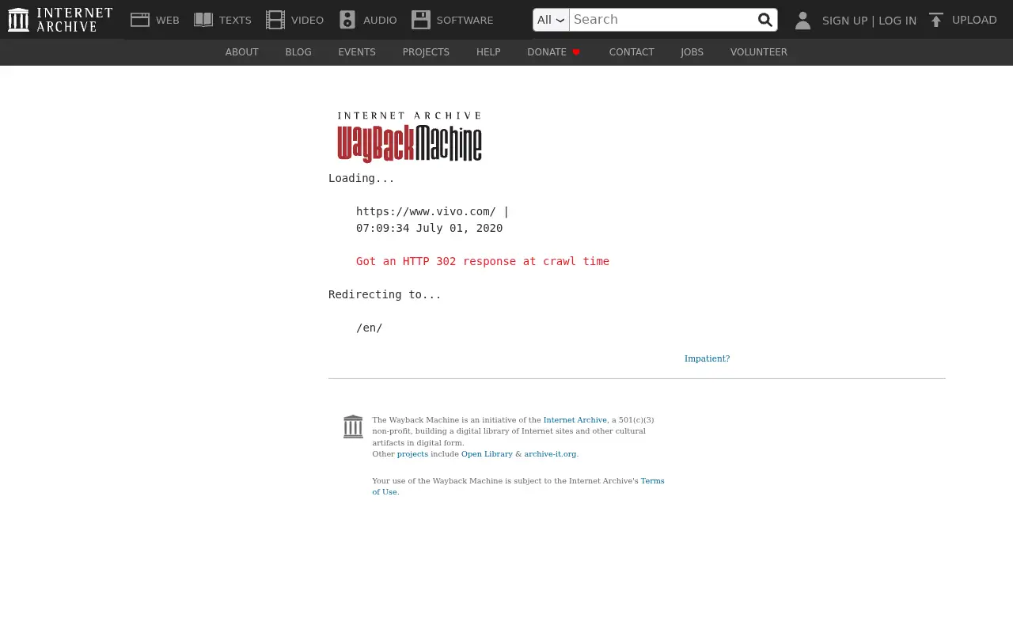
Task: Go to SOFTWARE in the top navigation
Action: tap(465, 21)
